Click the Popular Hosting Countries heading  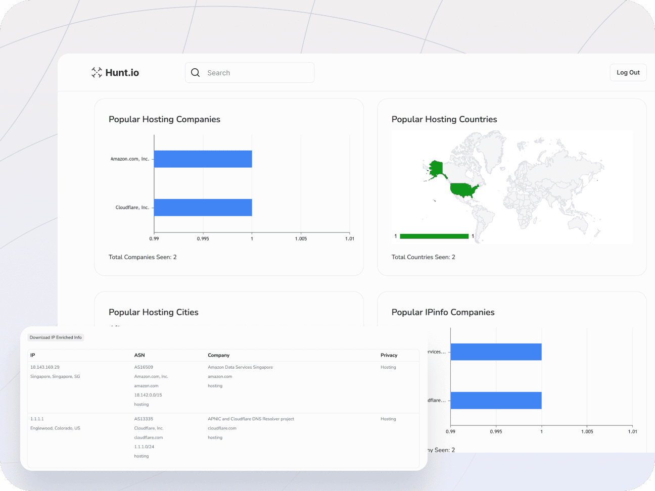pyautogui.click(x=444, y=119)
